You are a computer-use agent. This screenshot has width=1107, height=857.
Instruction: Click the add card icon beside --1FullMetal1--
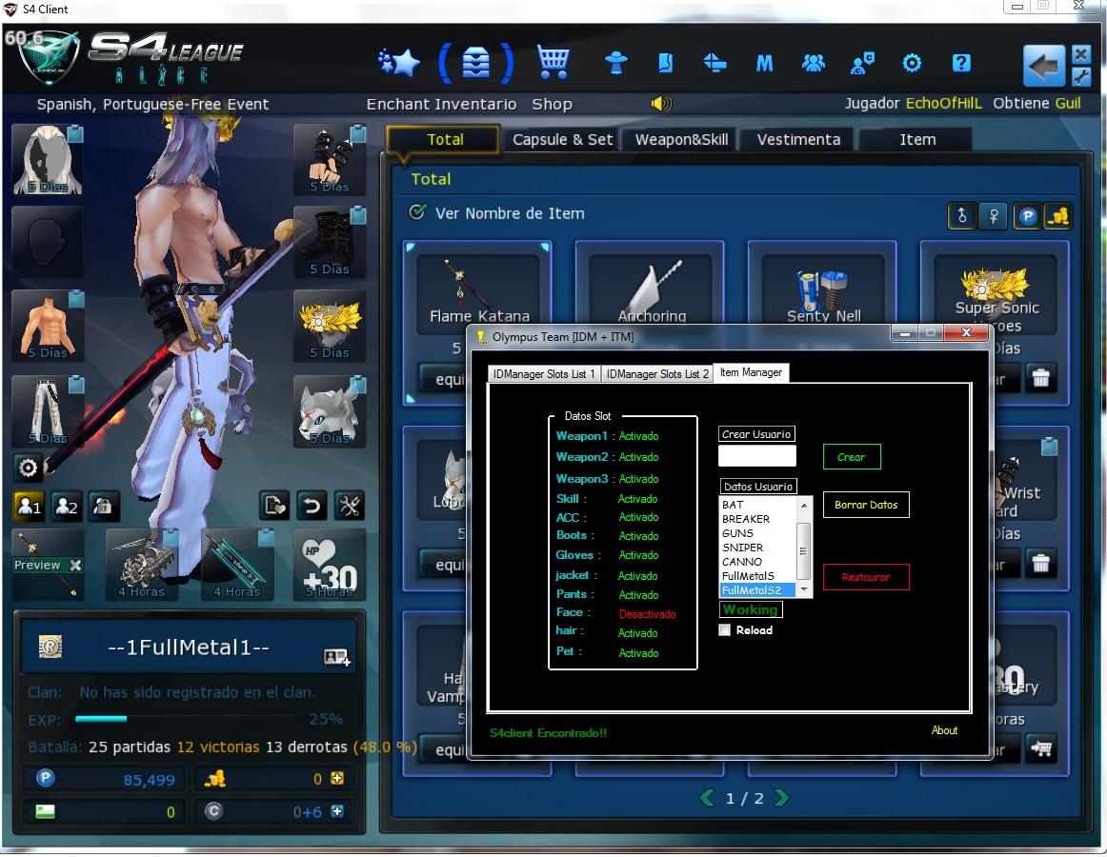coord(336,656)
